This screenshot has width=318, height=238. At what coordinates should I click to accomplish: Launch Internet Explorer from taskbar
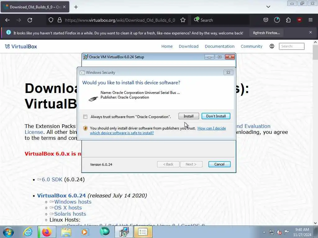(28, 232)
